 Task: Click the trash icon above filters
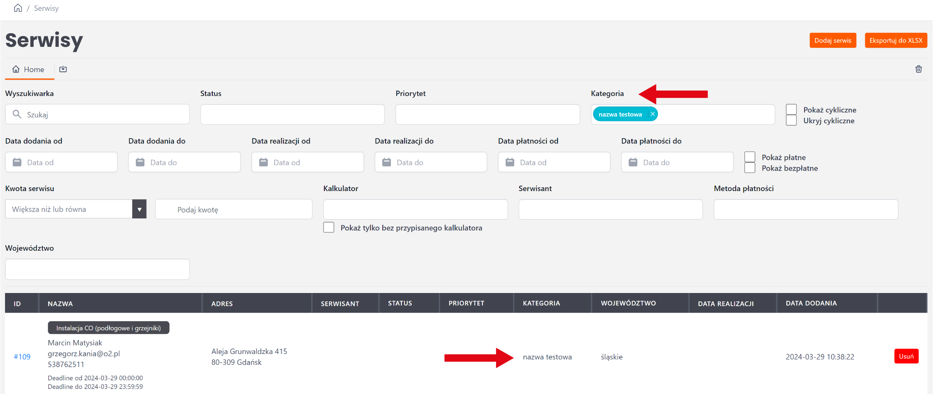click(918, 69)
